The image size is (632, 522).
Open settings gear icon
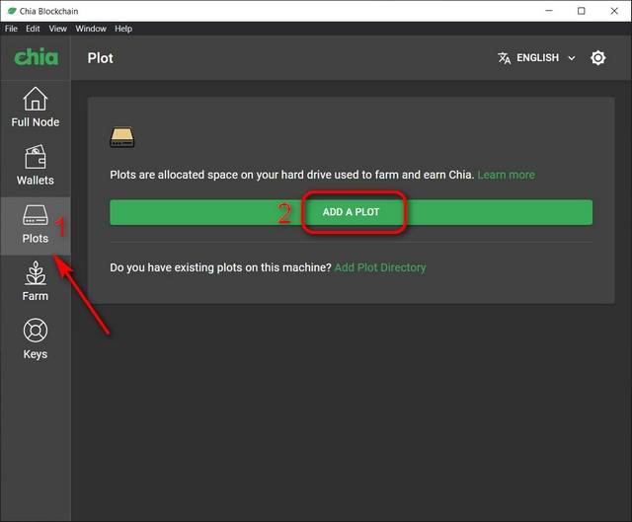click(x=597, y=58)
